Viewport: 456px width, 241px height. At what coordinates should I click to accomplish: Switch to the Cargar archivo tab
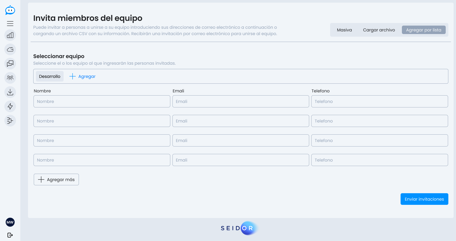pyautogui.click(x=379, y=30)
